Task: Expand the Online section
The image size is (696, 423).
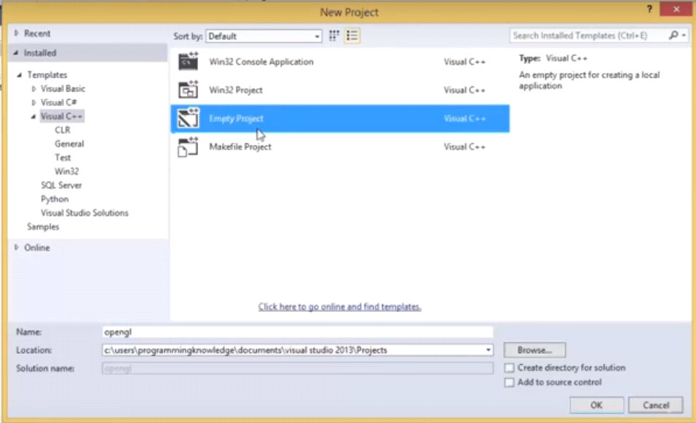Action: click(17, 248)
